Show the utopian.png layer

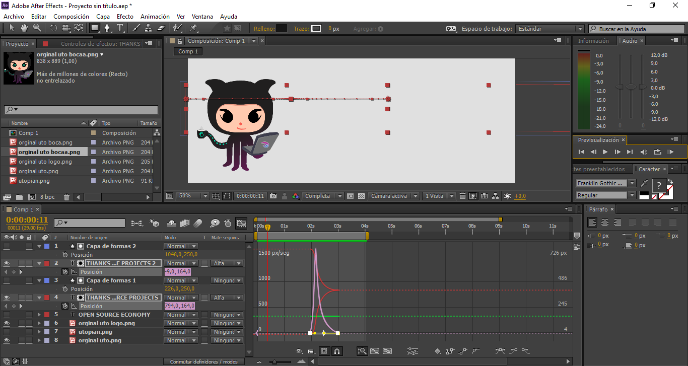click(7, 332)
